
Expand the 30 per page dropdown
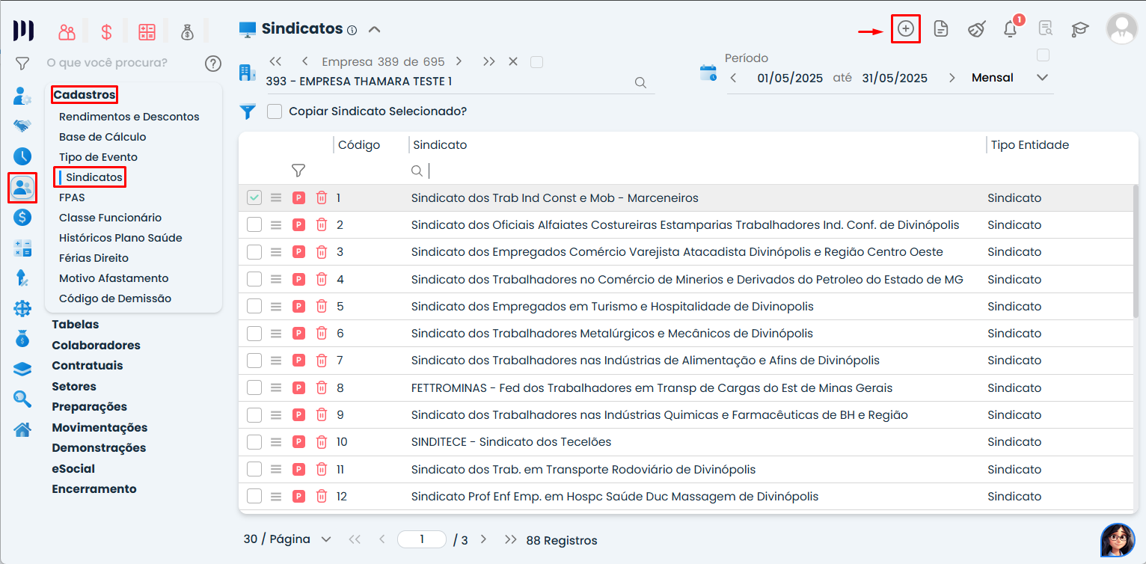tap(325, 539)
